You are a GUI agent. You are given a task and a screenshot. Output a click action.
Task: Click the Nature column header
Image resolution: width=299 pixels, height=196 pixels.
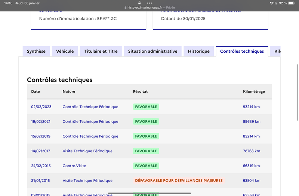click(69, 91)
